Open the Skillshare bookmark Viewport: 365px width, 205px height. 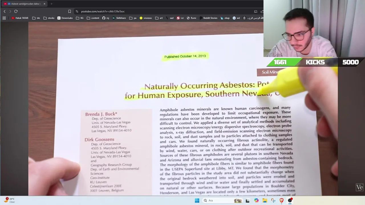click(x=119, y=18)
